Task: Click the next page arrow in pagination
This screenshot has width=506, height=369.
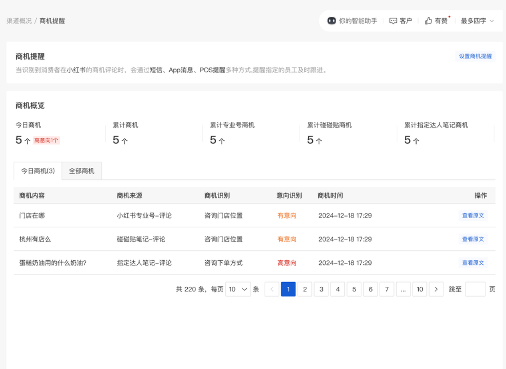Action: [436, 289]
